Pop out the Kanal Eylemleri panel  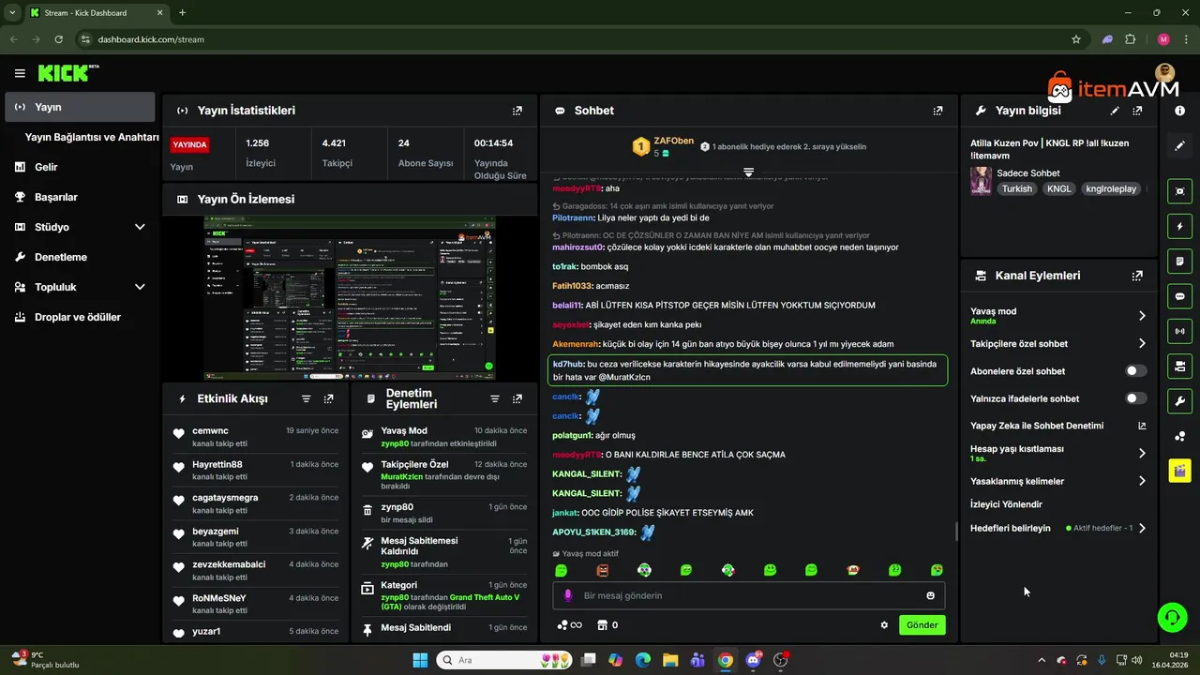(x=1137, y=276)
